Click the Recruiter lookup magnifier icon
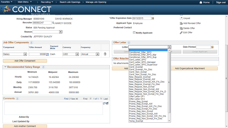This screenshot has height=128, width=228. (x=53, y=23)
